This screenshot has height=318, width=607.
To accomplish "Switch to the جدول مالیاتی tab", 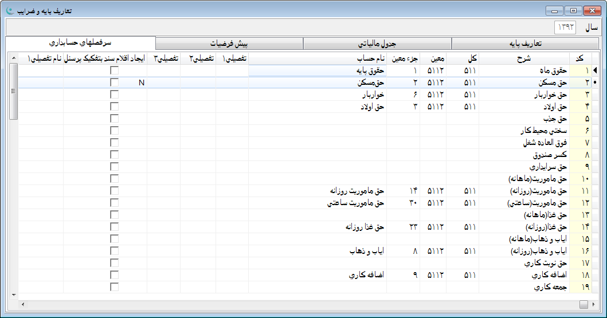I will pos(377,44).
